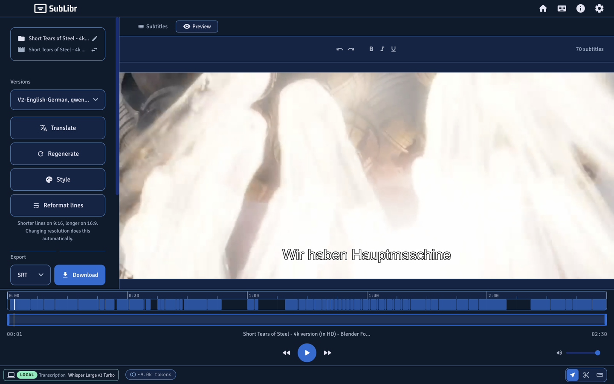
Task: Click the video title below the timeline
Action: [307, 334]
